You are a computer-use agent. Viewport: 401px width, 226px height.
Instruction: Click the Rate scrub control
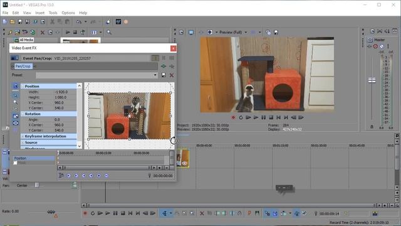pos(51,212)
